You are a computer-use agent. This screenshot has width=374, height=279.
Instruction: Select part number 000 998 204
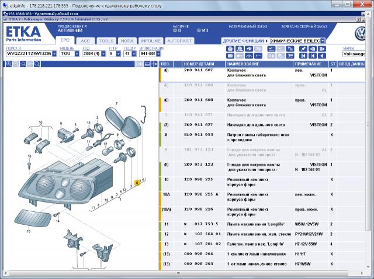pyautogui.click(x=198, y=254)
